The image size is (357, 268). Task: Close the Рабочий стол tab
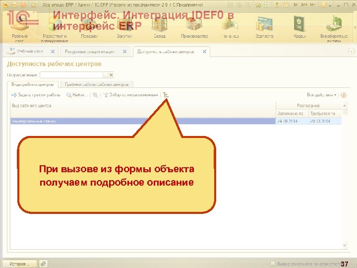53,52
